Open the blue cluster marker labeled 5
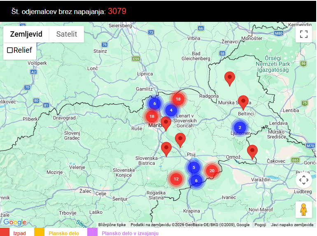This screenshot has width=317, height=236. coord(193,167)
